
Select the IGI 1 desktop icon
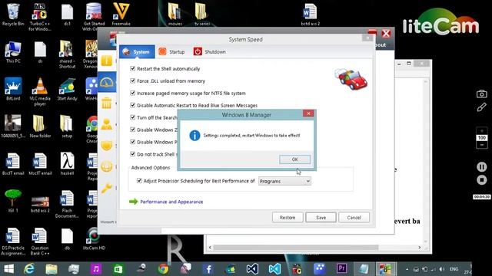click(x=13, y=201)
